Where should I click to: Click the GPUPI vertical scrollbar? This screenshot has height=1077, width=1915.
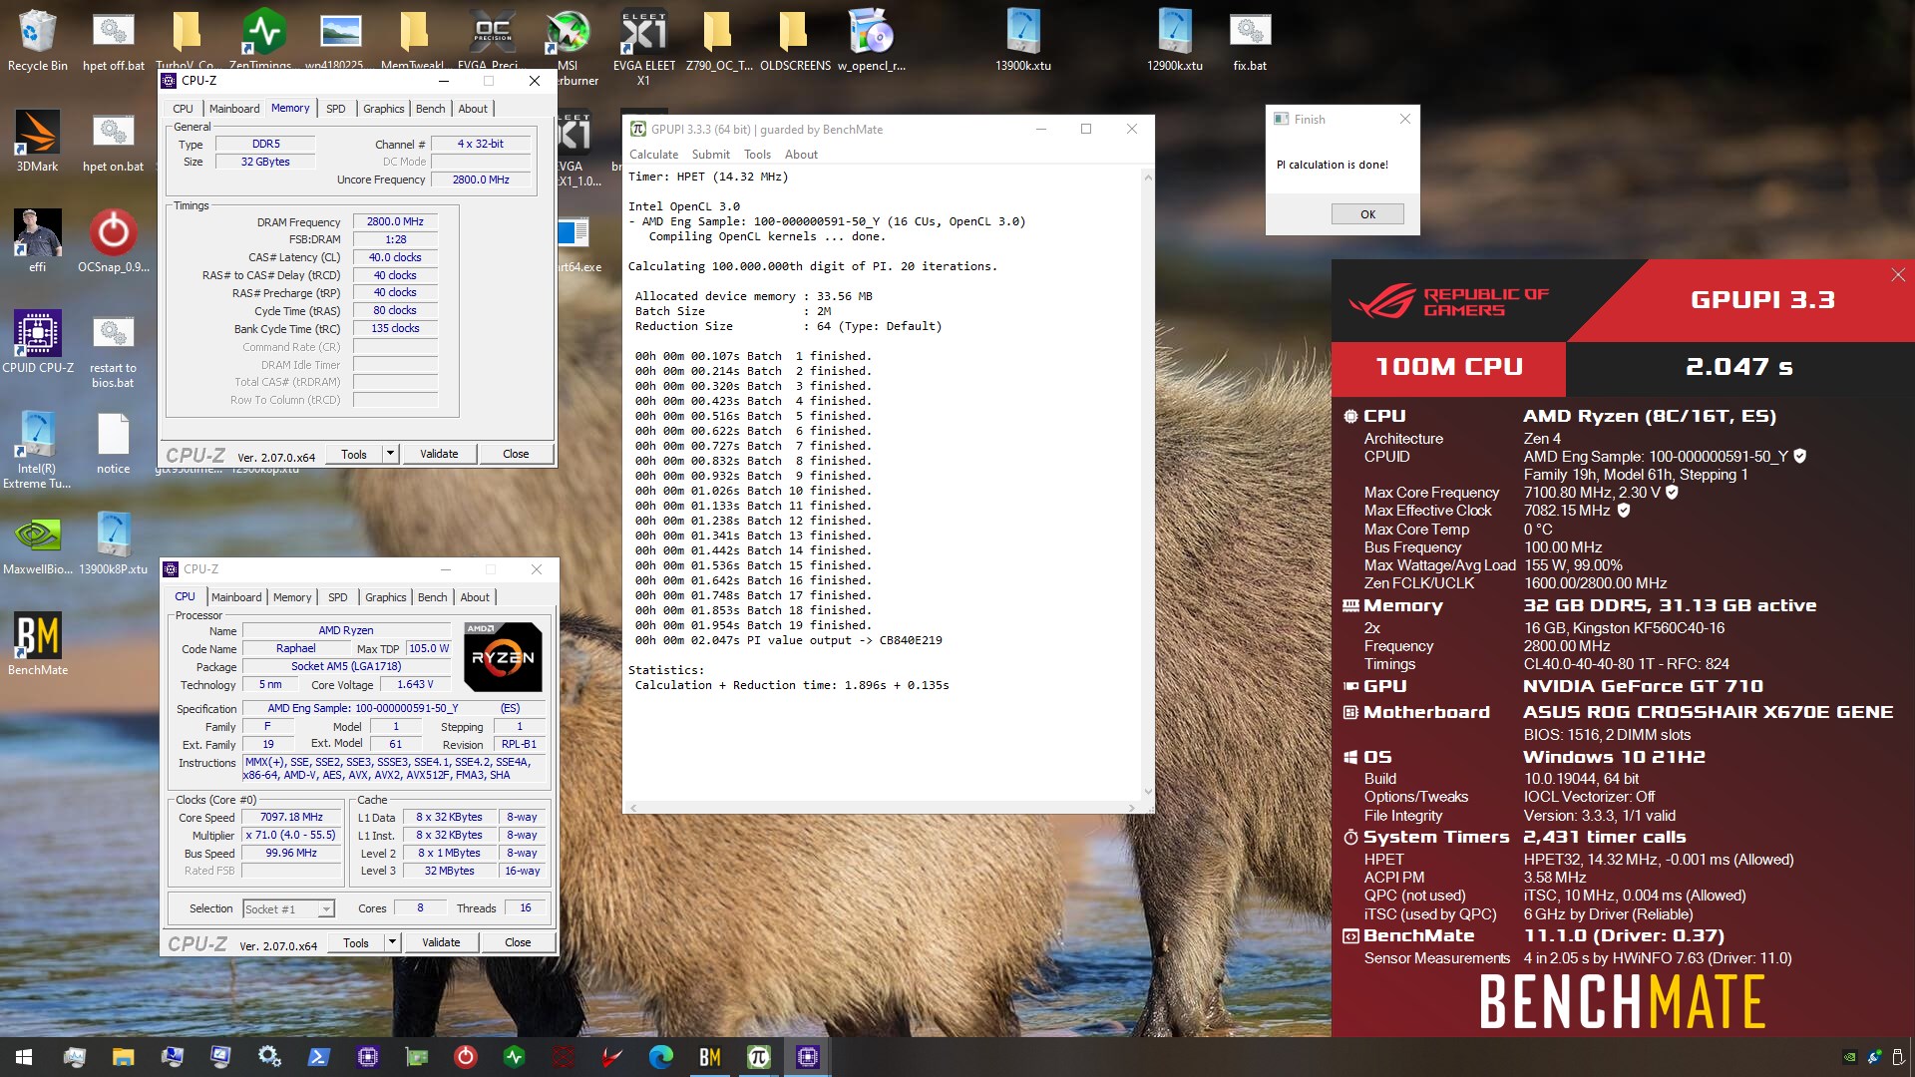click(x=1148, y=484)
